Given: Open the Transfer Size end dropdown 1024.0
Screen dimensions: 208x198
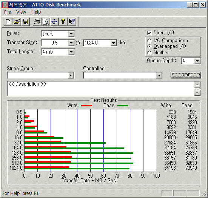Looking at the screenshot, I should [113, 43].
